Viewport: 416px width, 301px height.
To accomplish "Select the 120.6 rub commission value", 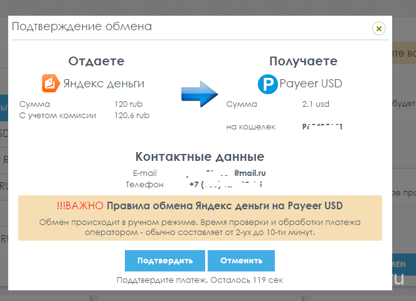I will pos(132,115).
